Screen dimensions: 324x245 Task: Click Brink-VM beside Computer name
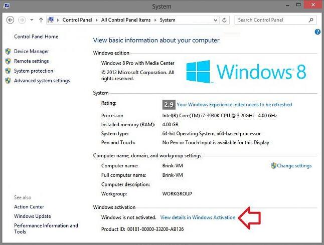pyautogui.click(x=173, y=165)
